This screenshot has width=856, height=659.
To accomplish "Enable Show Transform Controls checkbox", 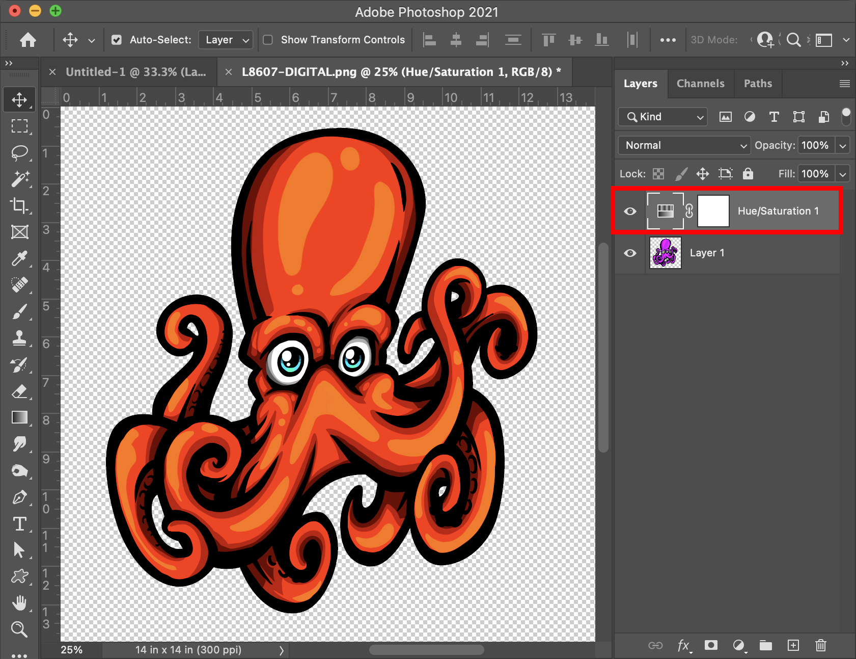I will click(x=268, y=40).
